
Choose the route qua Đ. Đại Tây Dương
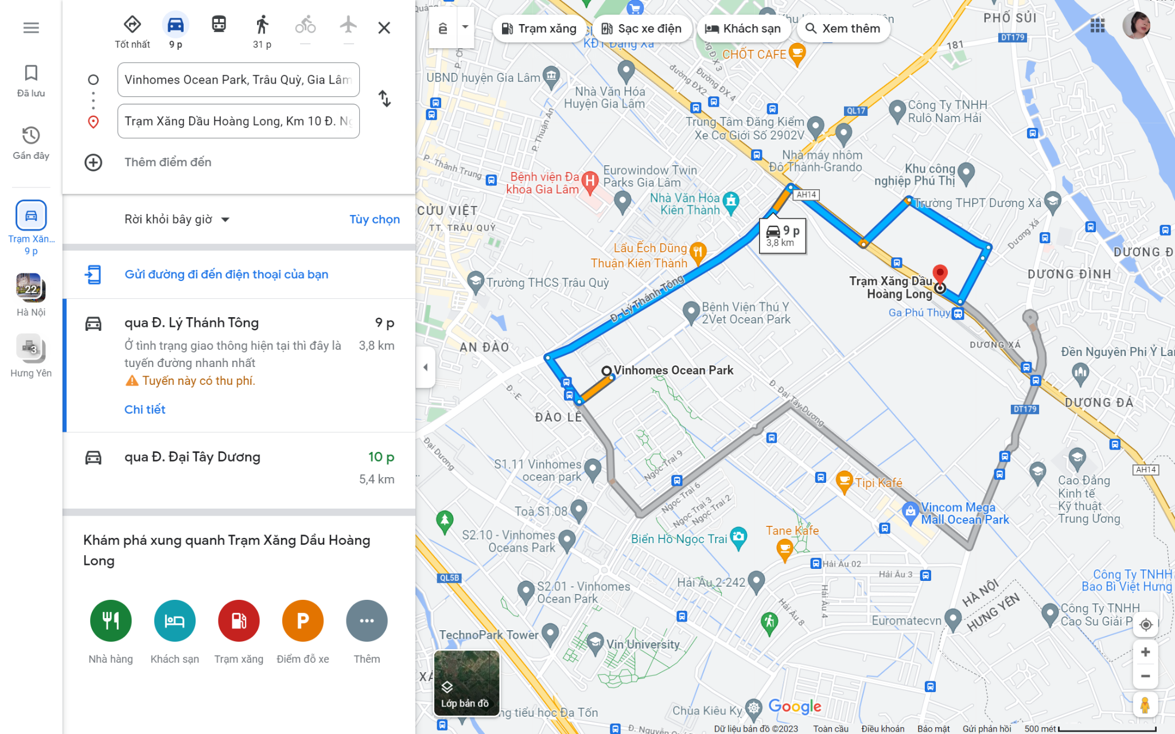[239, 468]
